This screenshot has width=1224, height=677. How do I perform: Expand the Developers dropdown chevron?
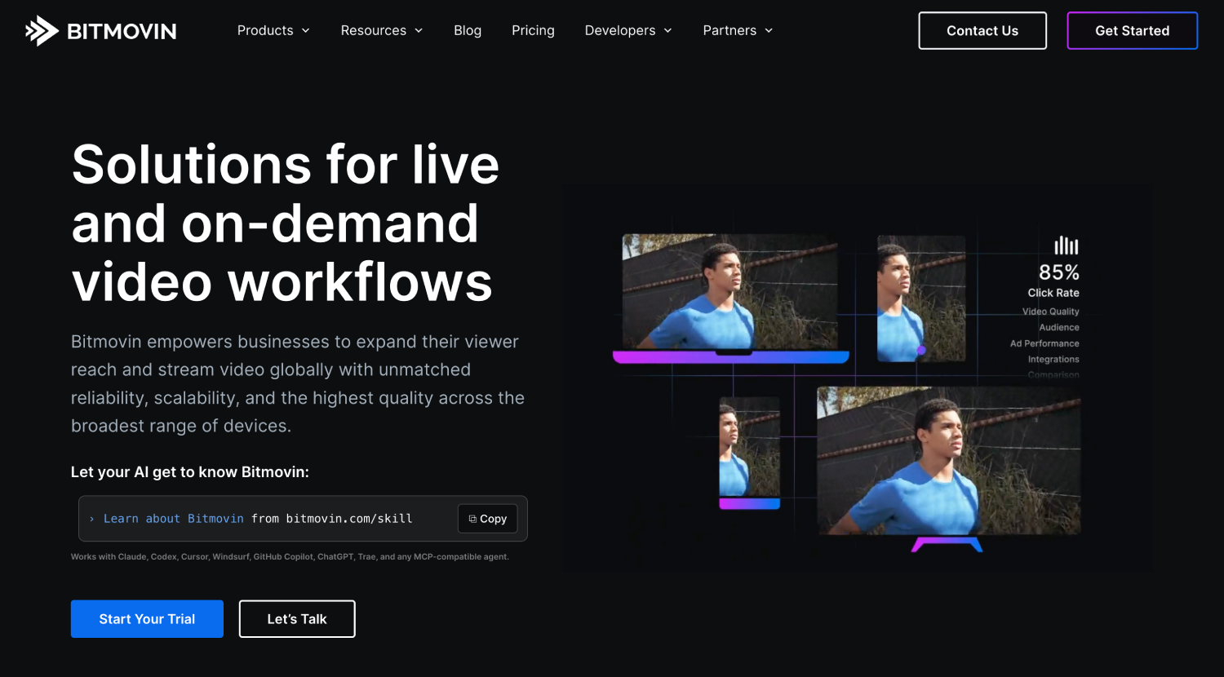[x=667, y=31]
